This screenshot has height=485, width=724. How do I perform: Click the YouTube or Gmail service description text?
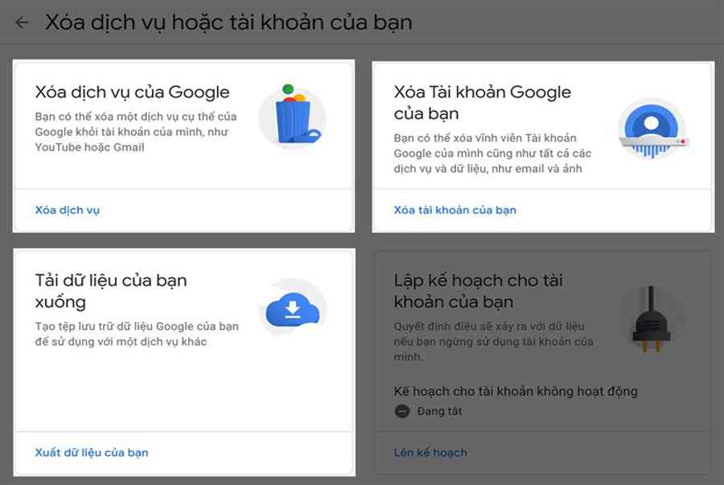pos(137,131)
